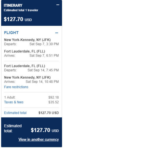Click the ITINERARY header title
161x148 pixels.
coord(13,5)
